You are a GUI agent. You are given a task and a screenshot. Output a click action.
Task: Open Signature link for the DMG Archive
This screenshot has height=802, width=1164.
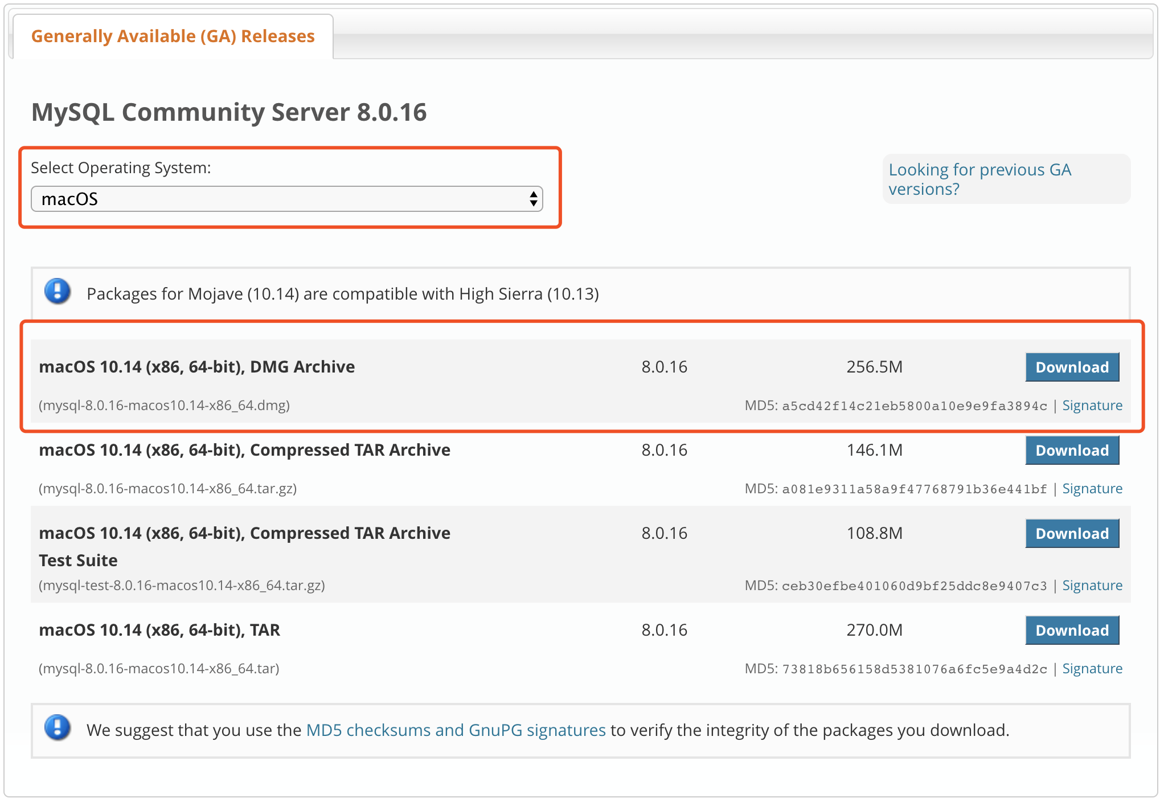1092,405
